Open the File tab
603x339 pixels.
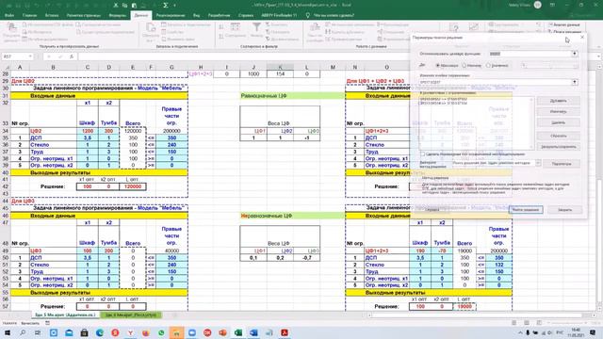[x=9, y=15]
